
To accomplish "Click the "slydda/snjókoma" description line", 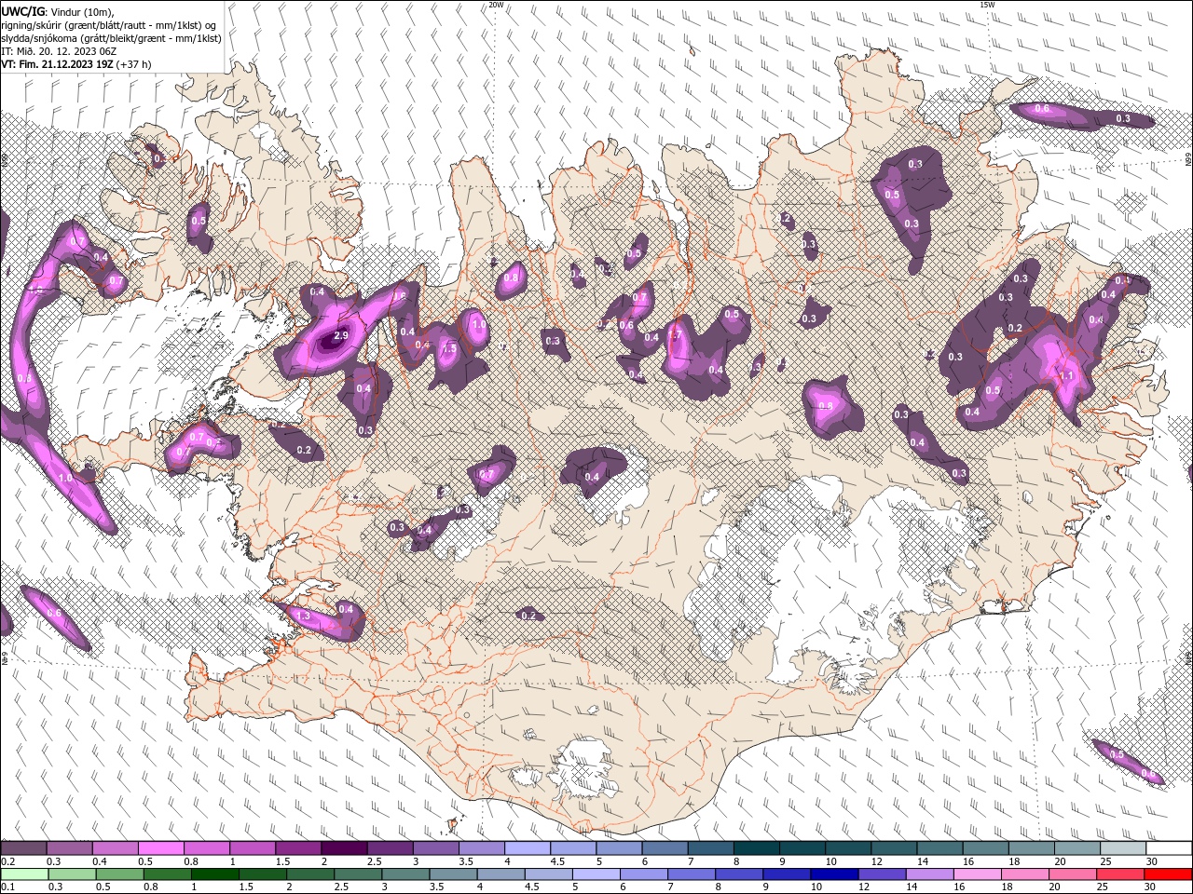I will click(x=112, y=38).
